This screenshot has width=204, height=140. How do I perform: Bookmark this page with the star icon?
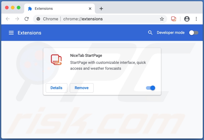point(162,19)
